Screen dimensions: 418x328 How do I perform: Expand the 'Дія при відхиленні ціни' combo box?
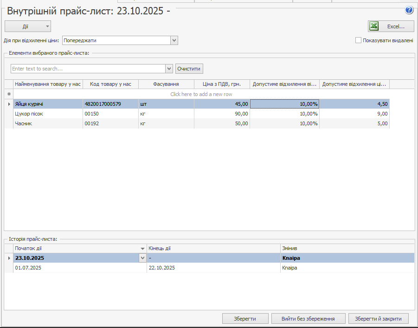(174, 40)
